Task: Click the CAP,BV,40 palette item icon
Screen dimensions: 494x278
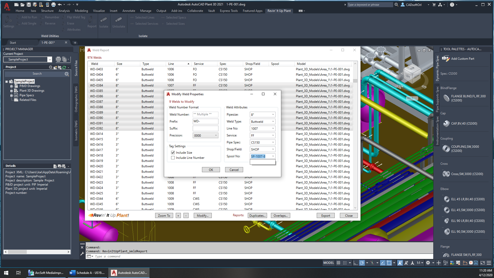Action: [x=446, y=124]
